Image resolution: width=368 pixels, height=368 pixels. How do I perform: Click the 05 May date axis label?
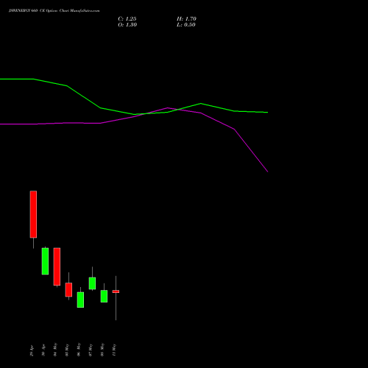pyautogui.click(x=67, y=350)
